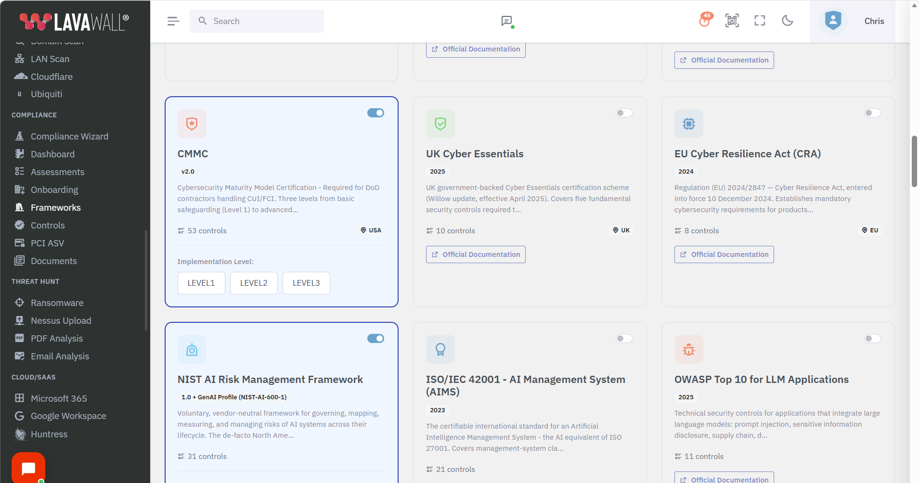Select CMMC LEVEL1 implementation level
Viewport: 919px width, 483px height.
point(201,283)
